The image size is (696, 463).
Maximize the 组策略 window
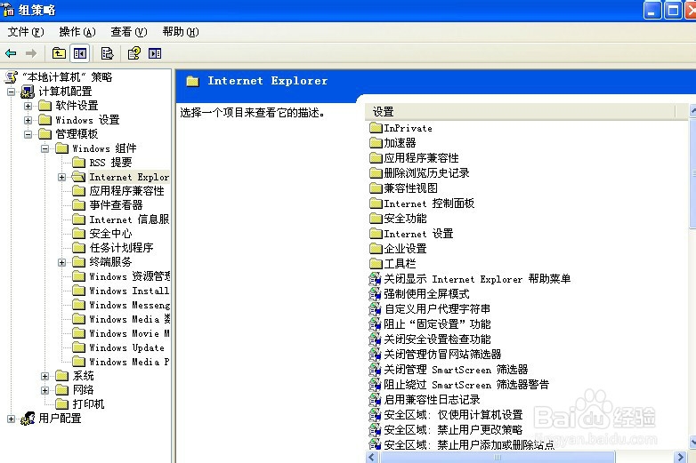[x=673, y=10]
